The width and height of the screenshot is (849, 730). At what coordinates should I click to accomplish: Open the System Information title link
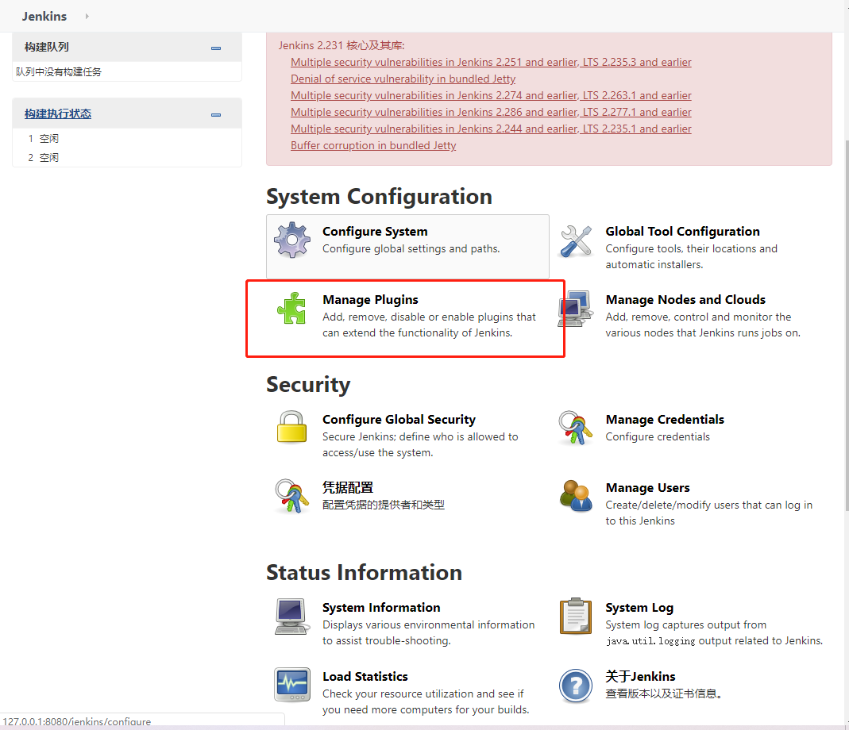(x=381, y=607)
